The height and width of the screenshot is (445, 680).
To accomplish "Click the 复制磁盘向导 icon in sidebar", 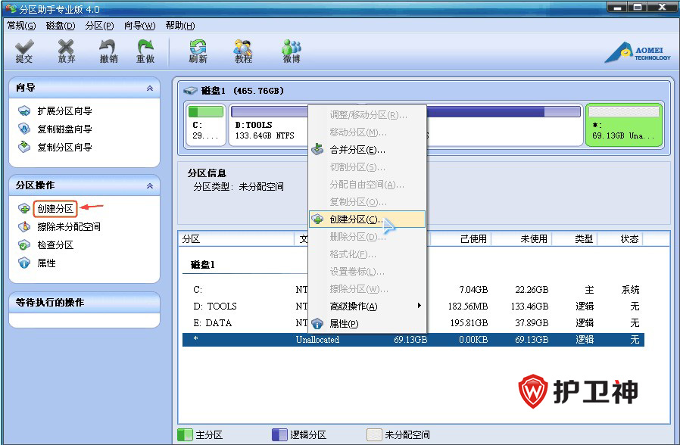I will point(24,129).
